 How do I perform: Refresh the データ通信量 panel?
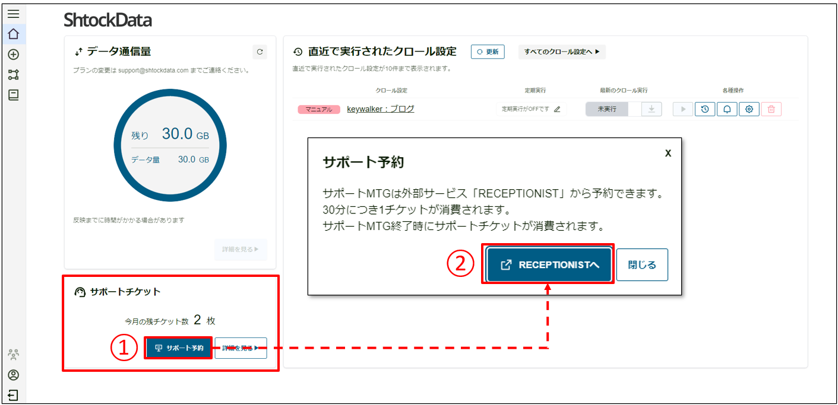point(260,52)
